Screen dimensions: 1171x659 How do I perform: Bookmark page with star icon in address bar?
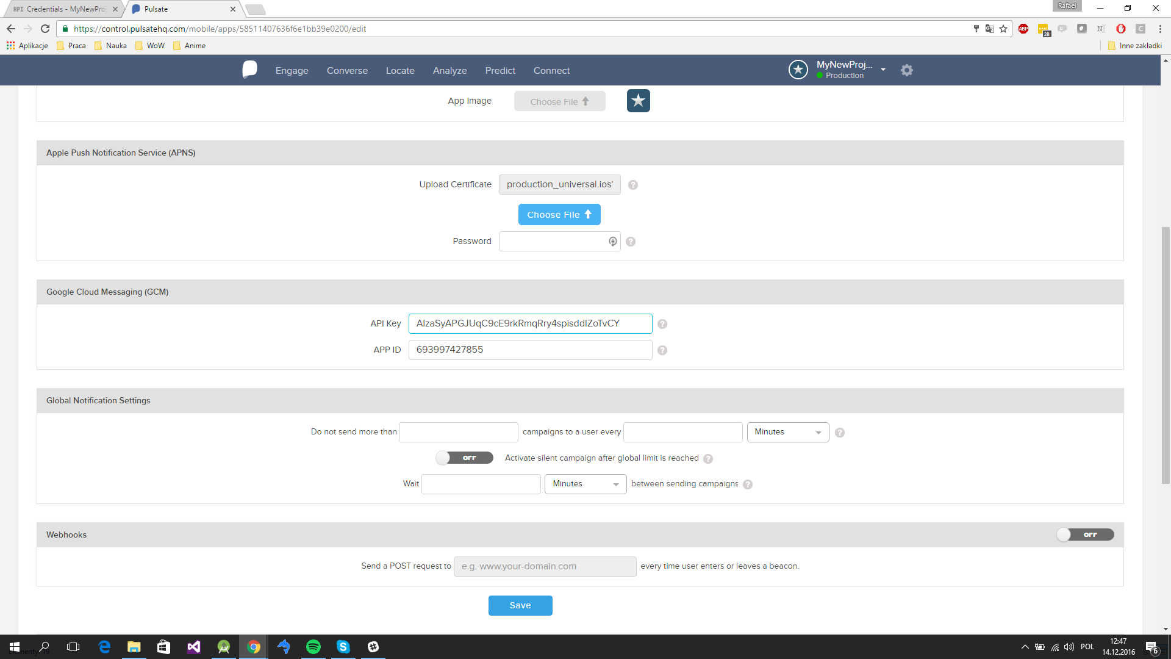(x=1003, y=29)
